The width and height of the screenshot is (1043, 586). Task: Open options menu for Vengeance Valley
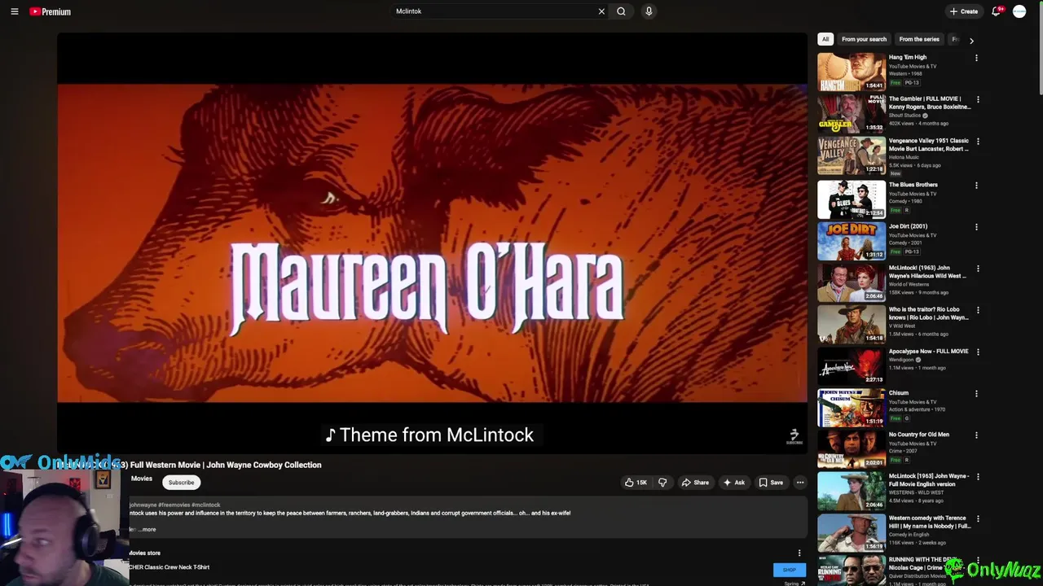978,142
